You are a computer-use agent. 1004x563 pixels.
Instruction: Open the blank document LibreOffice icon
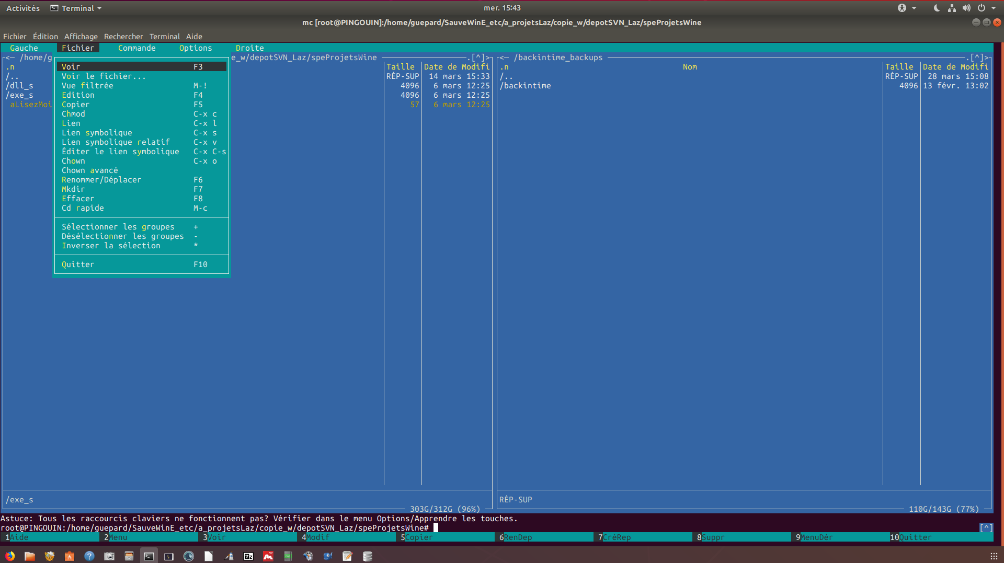(x=209, y=556)
